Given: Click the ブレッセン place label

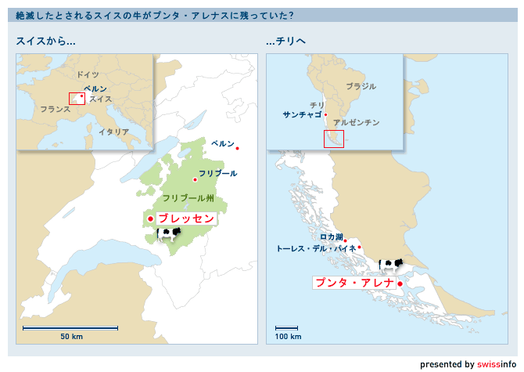Looking at the screenshot, I should coord(185,219).
